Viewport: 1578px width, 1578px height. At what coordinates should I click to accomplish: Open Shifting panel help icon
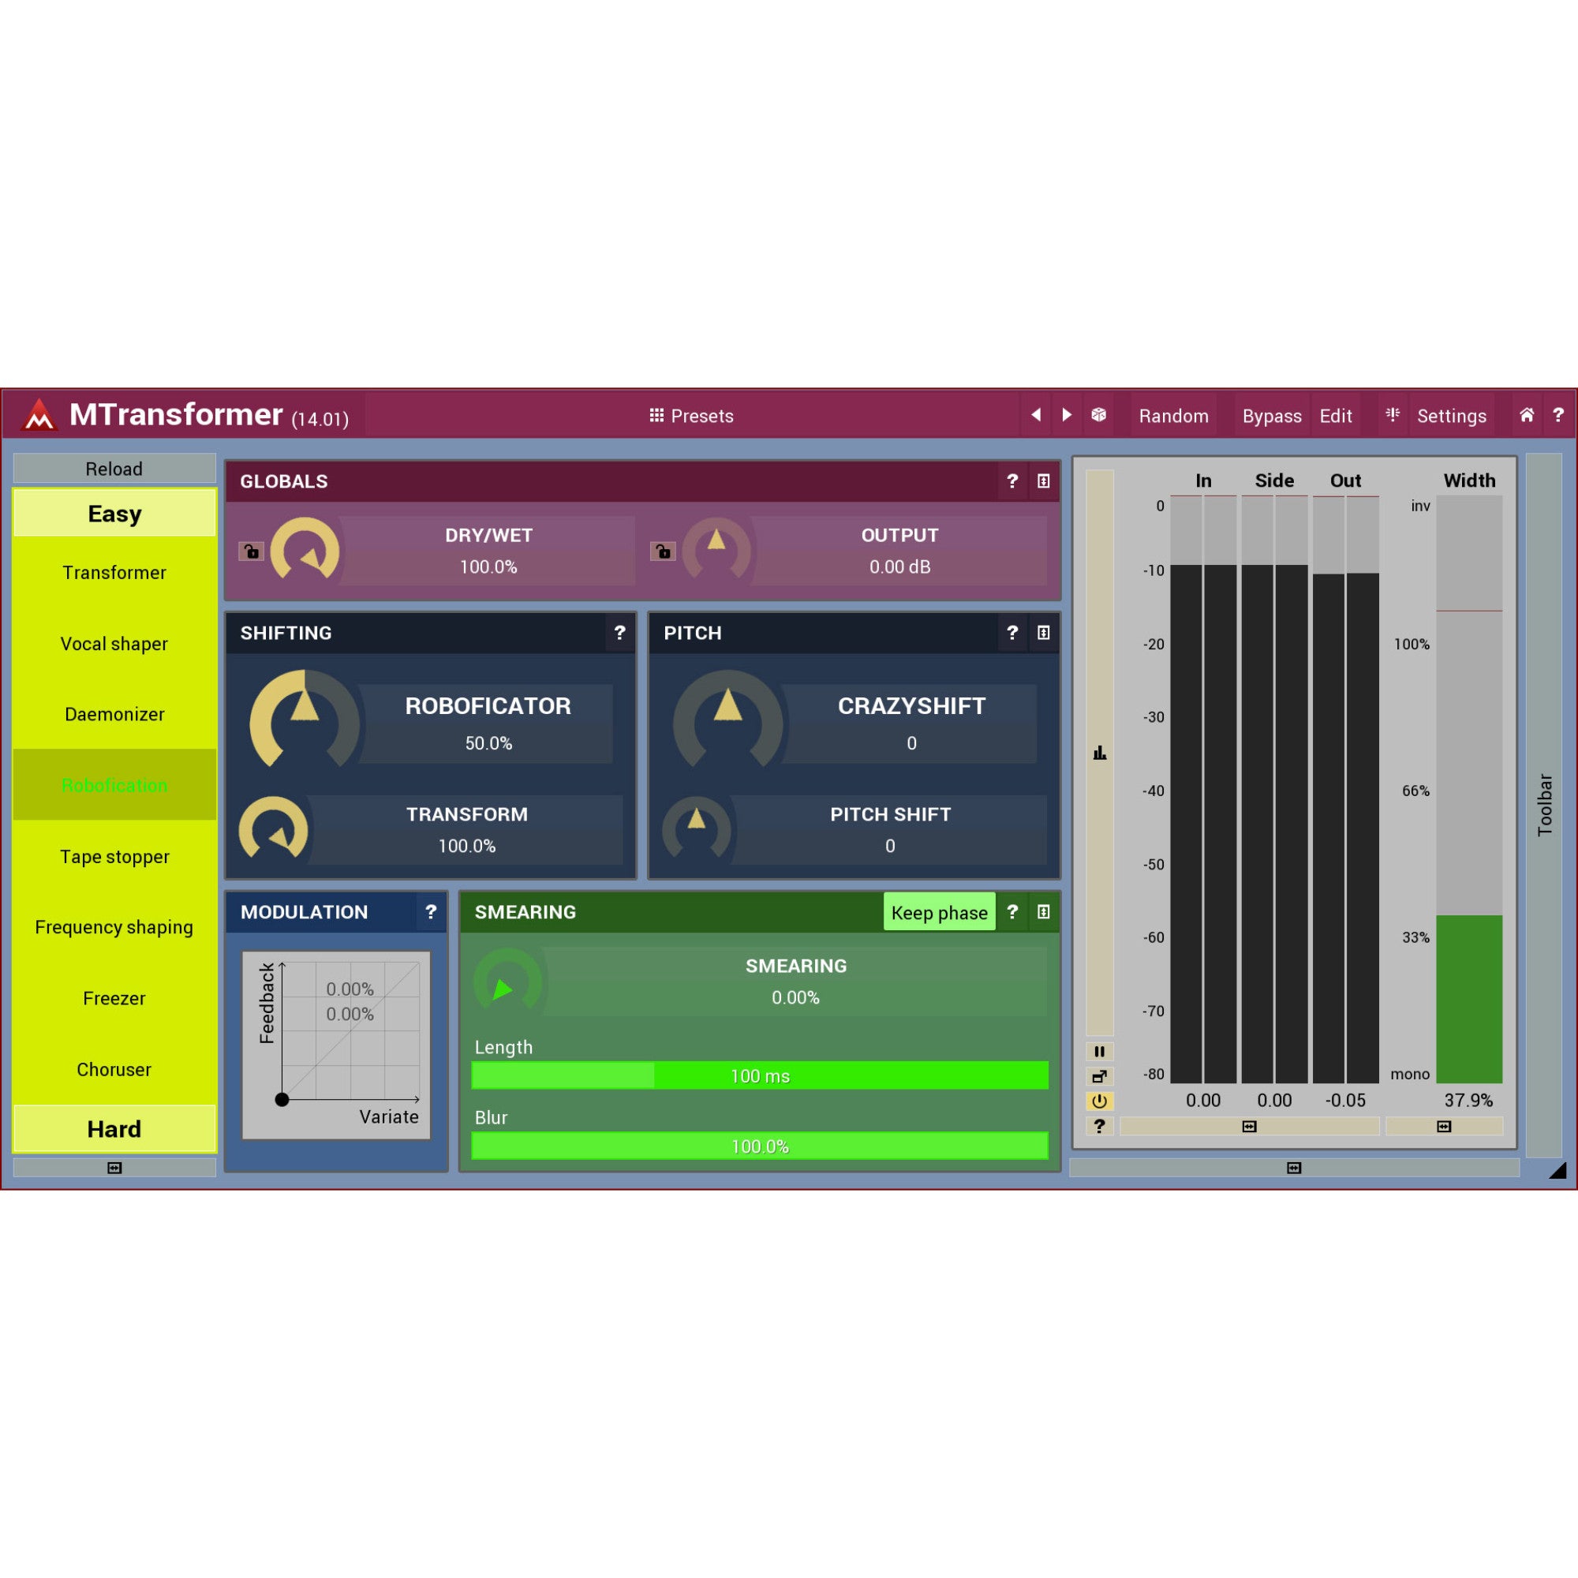coord(620,633)
